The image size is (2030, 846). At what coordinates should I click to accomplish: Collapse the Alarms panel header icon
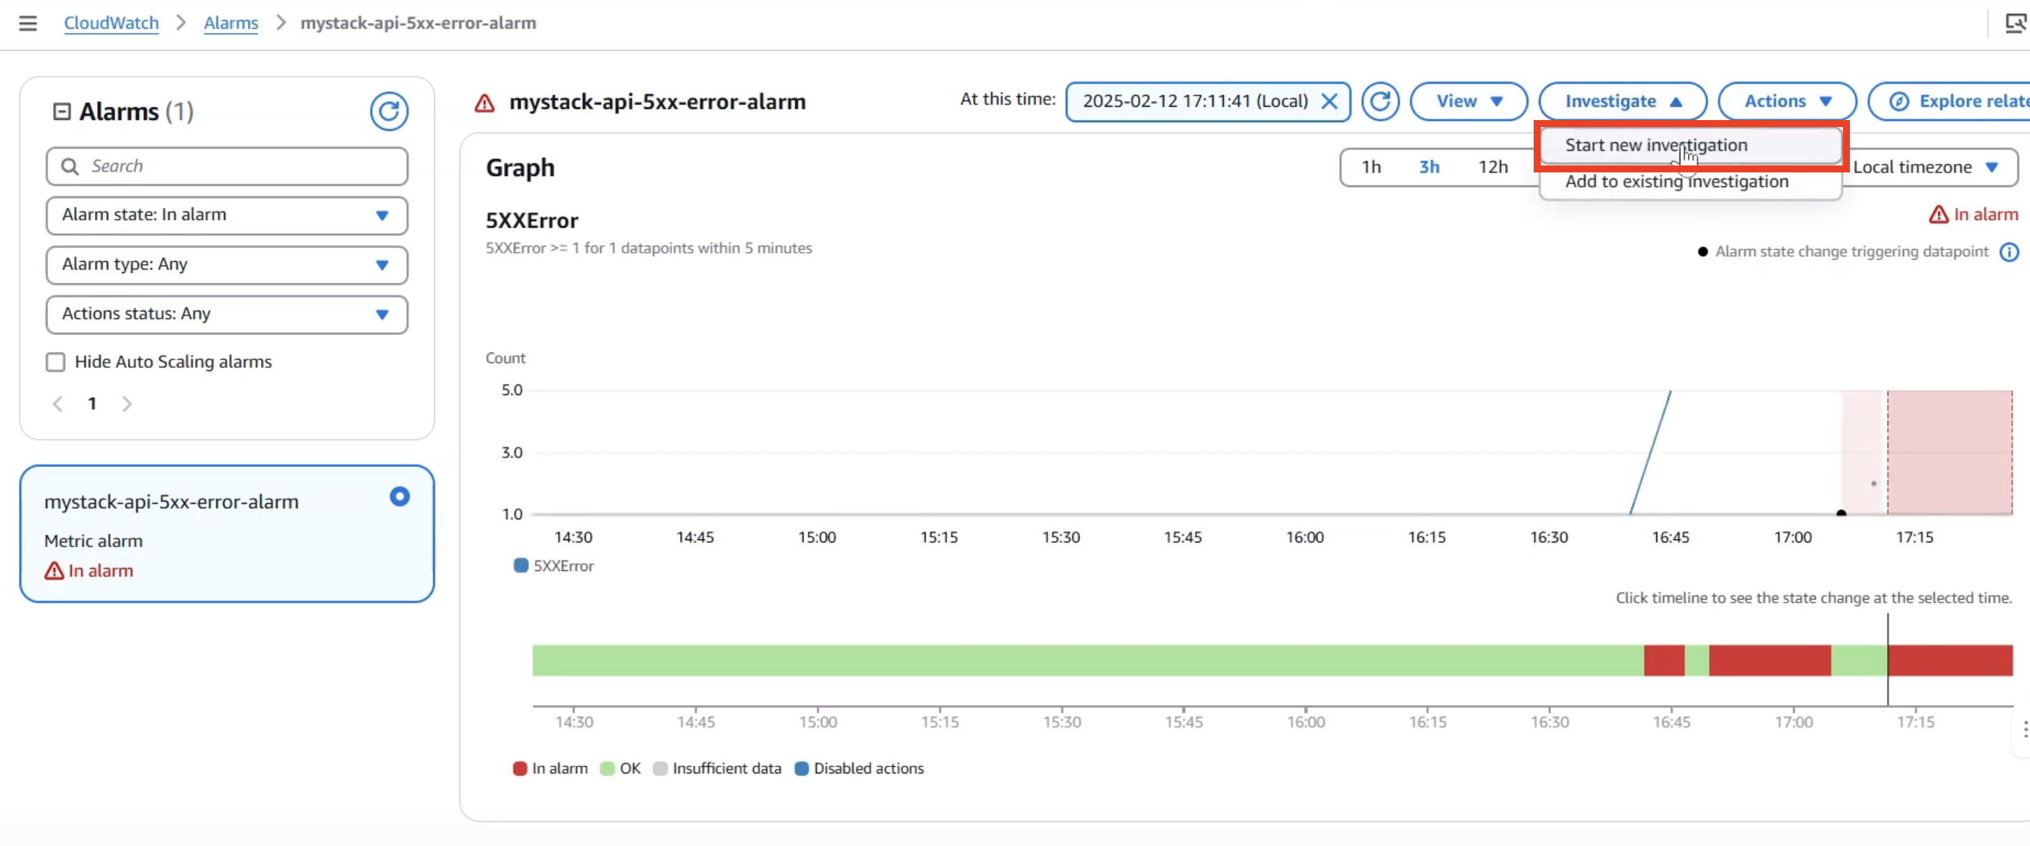(x=61, y=112)
